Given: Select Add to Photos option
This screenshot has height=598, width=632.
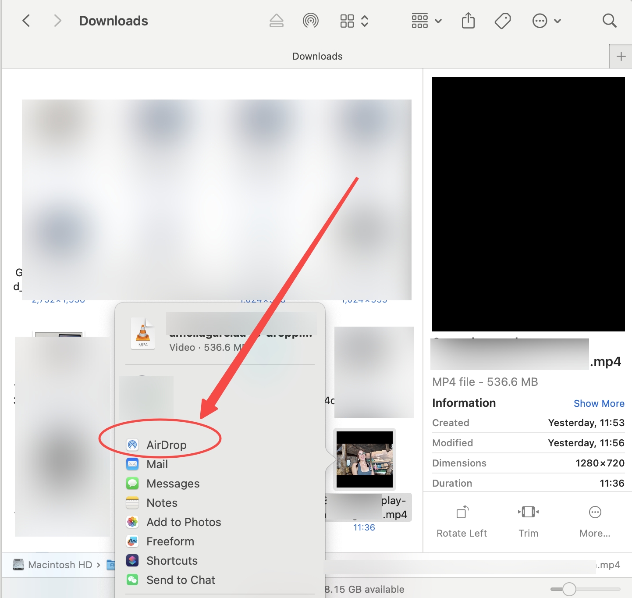Looking at the screenshot, I should [183, 522].
